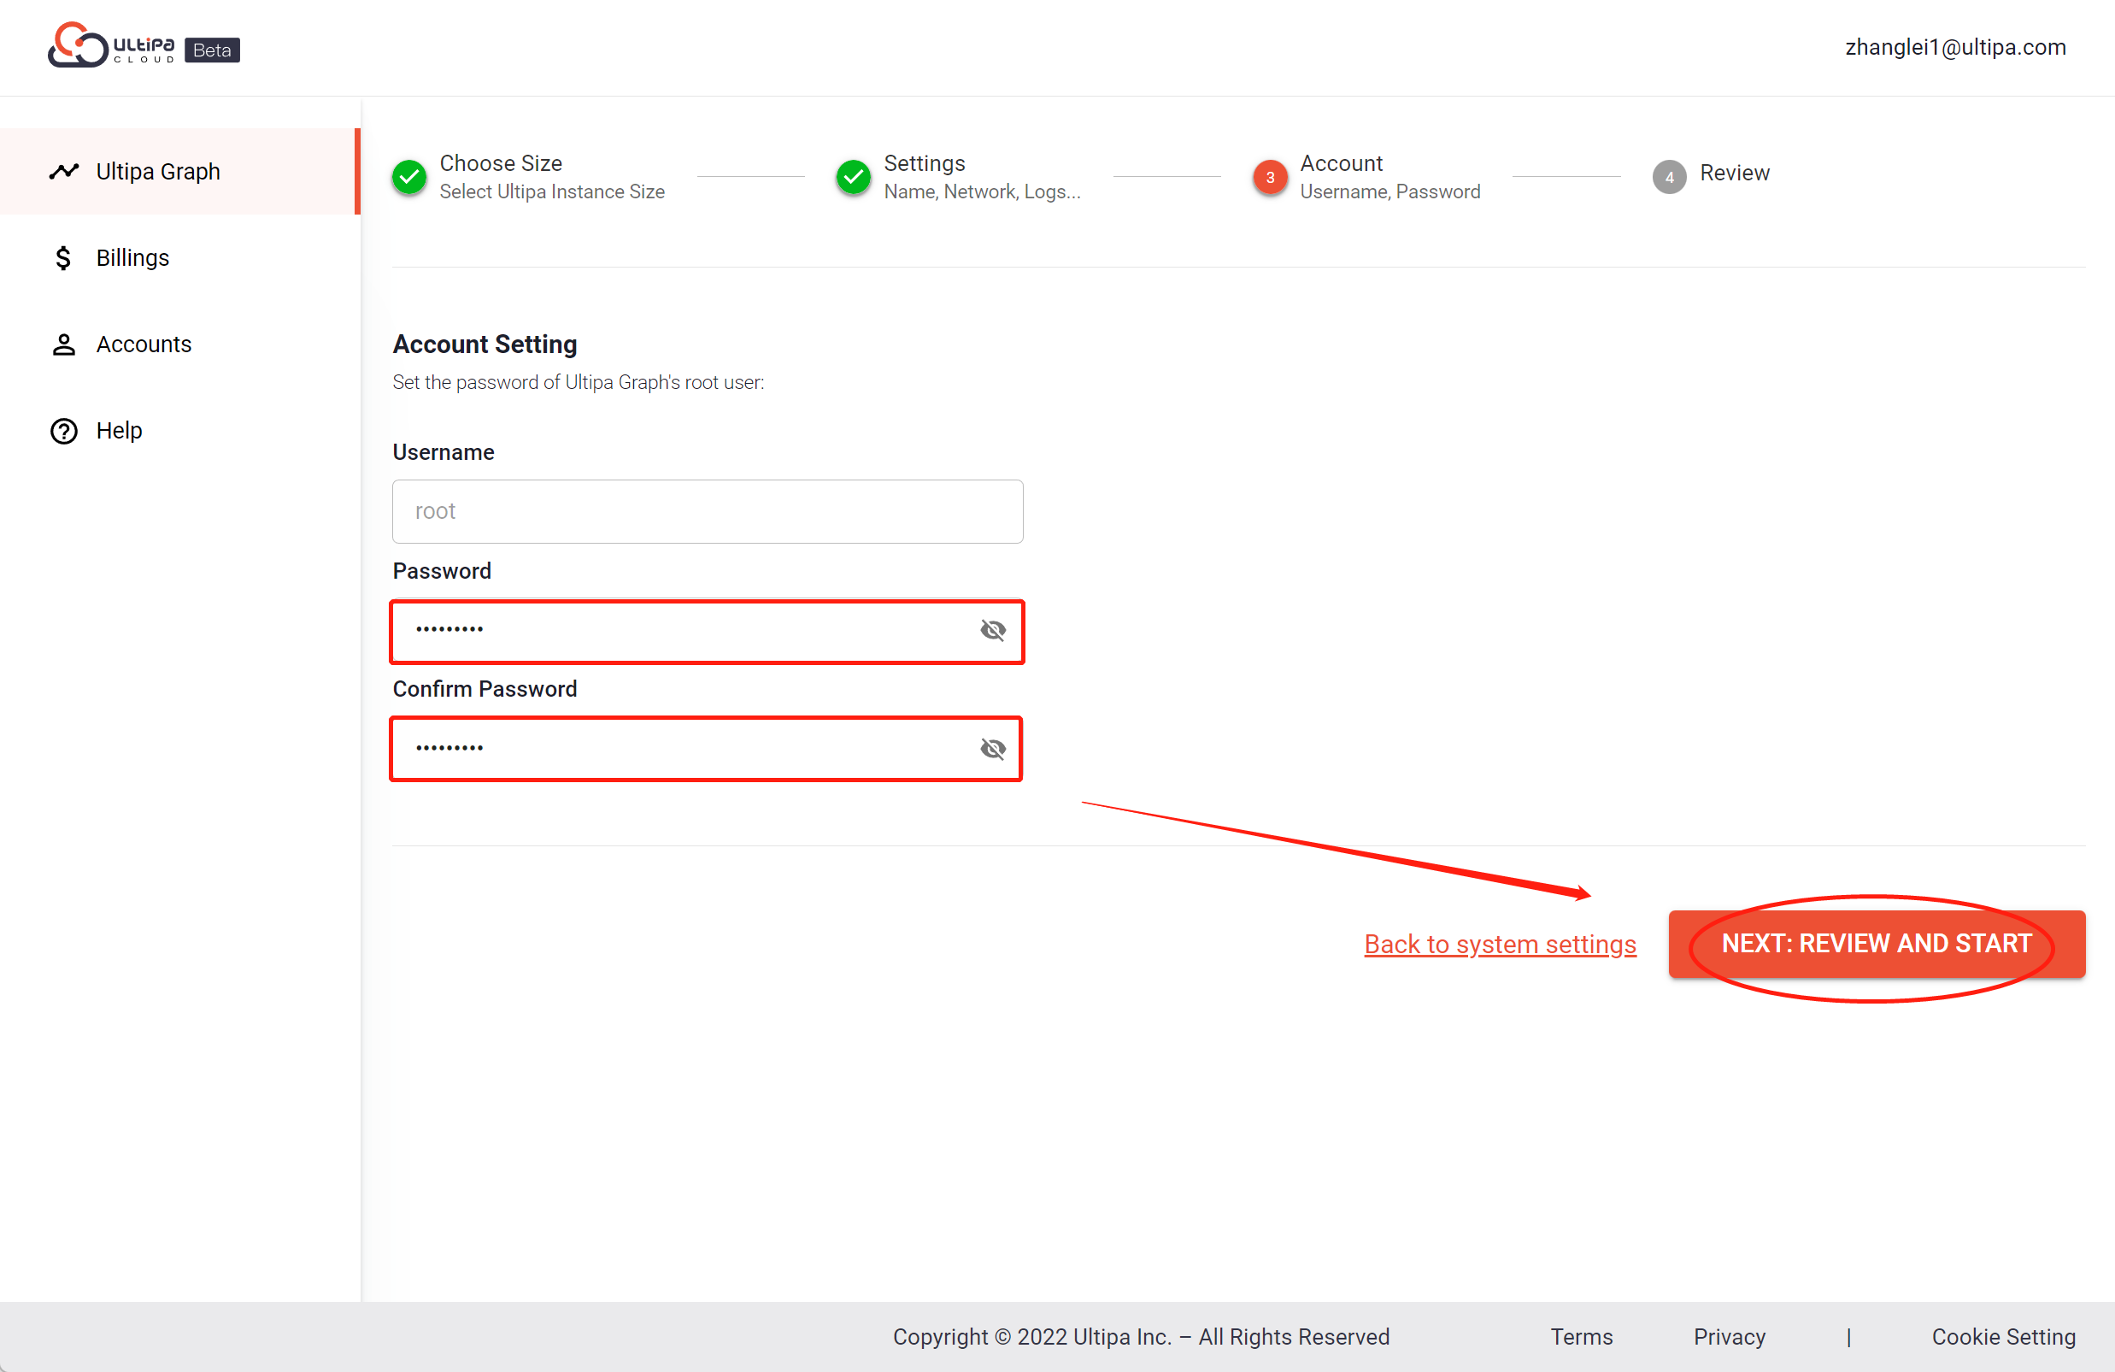
Task: Click the Accounts person icon
Action: click(x=63, y=344)
